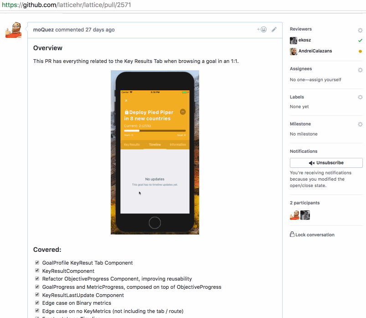Screen dimensions: 366x318
Task: Open the Assignees gear menu
Action: 360,70
